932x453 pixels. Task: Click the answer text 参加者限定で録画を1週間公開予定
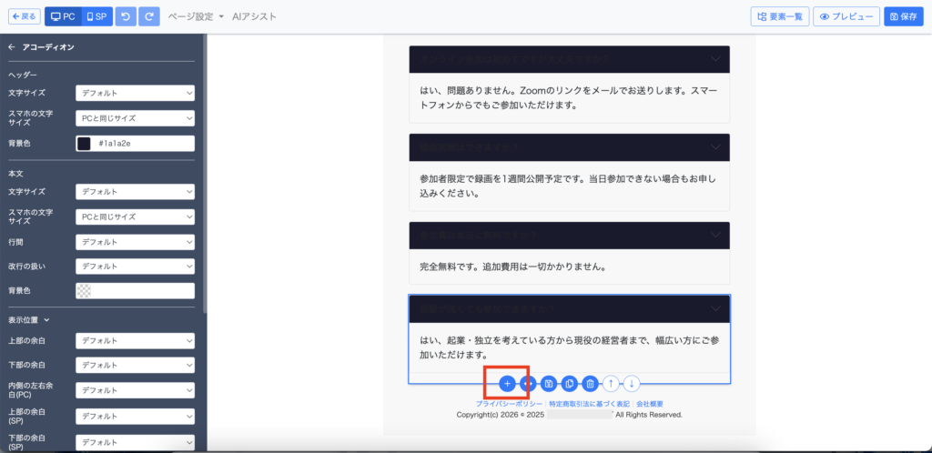click(x=569, y=186)
